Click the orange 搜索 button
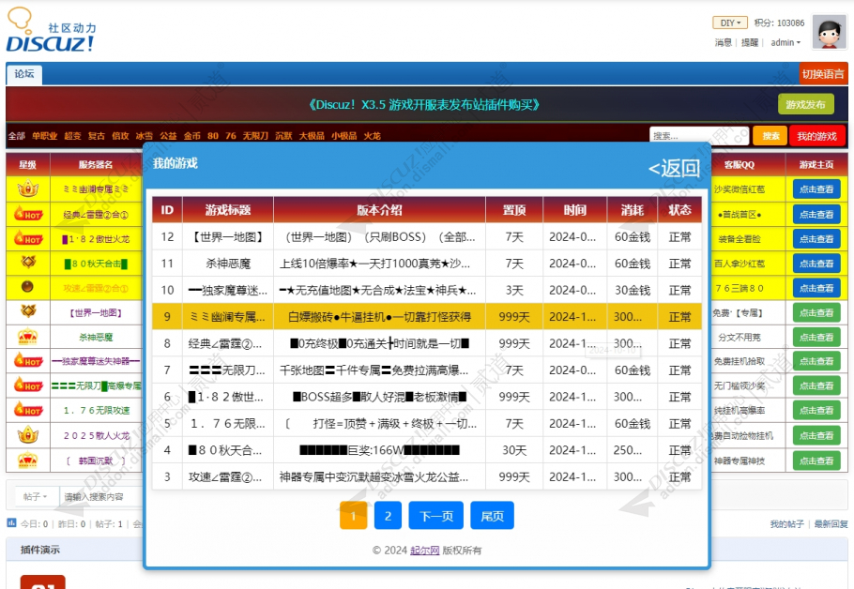 coord(770,136)
